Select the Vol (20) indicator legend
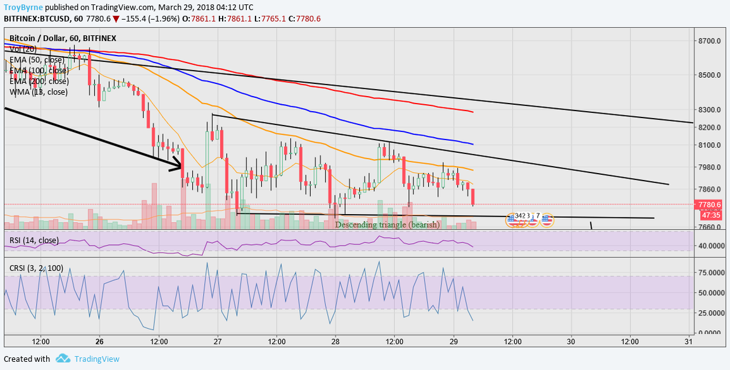The height and width of the screenshot is (370, 730). (x=24, y=49)
